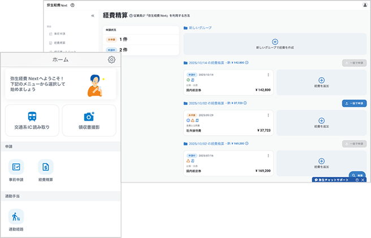
Task: Open settings gear in ホーム header
Action: pos(111,60)
